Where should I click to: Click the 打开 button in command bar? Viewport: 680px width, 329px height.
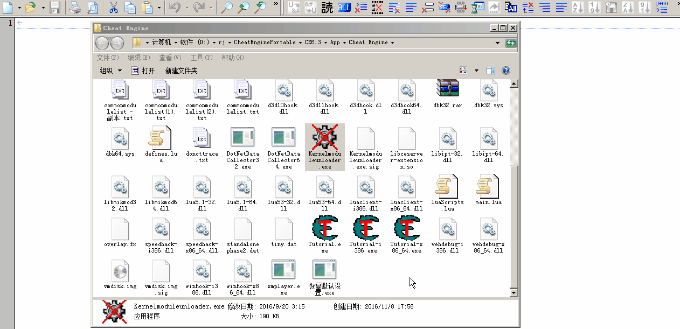(x=143, y=71)
